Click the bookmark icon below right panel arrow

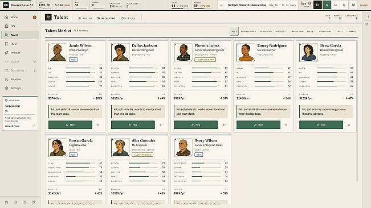[367, 24]
